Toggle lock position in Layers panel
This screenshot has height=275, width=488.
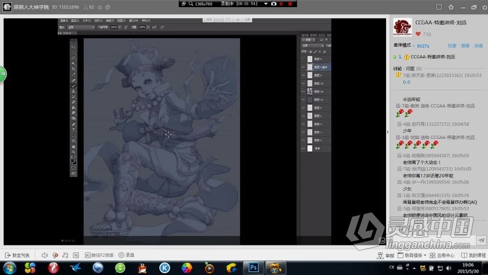tap(320, 52)
